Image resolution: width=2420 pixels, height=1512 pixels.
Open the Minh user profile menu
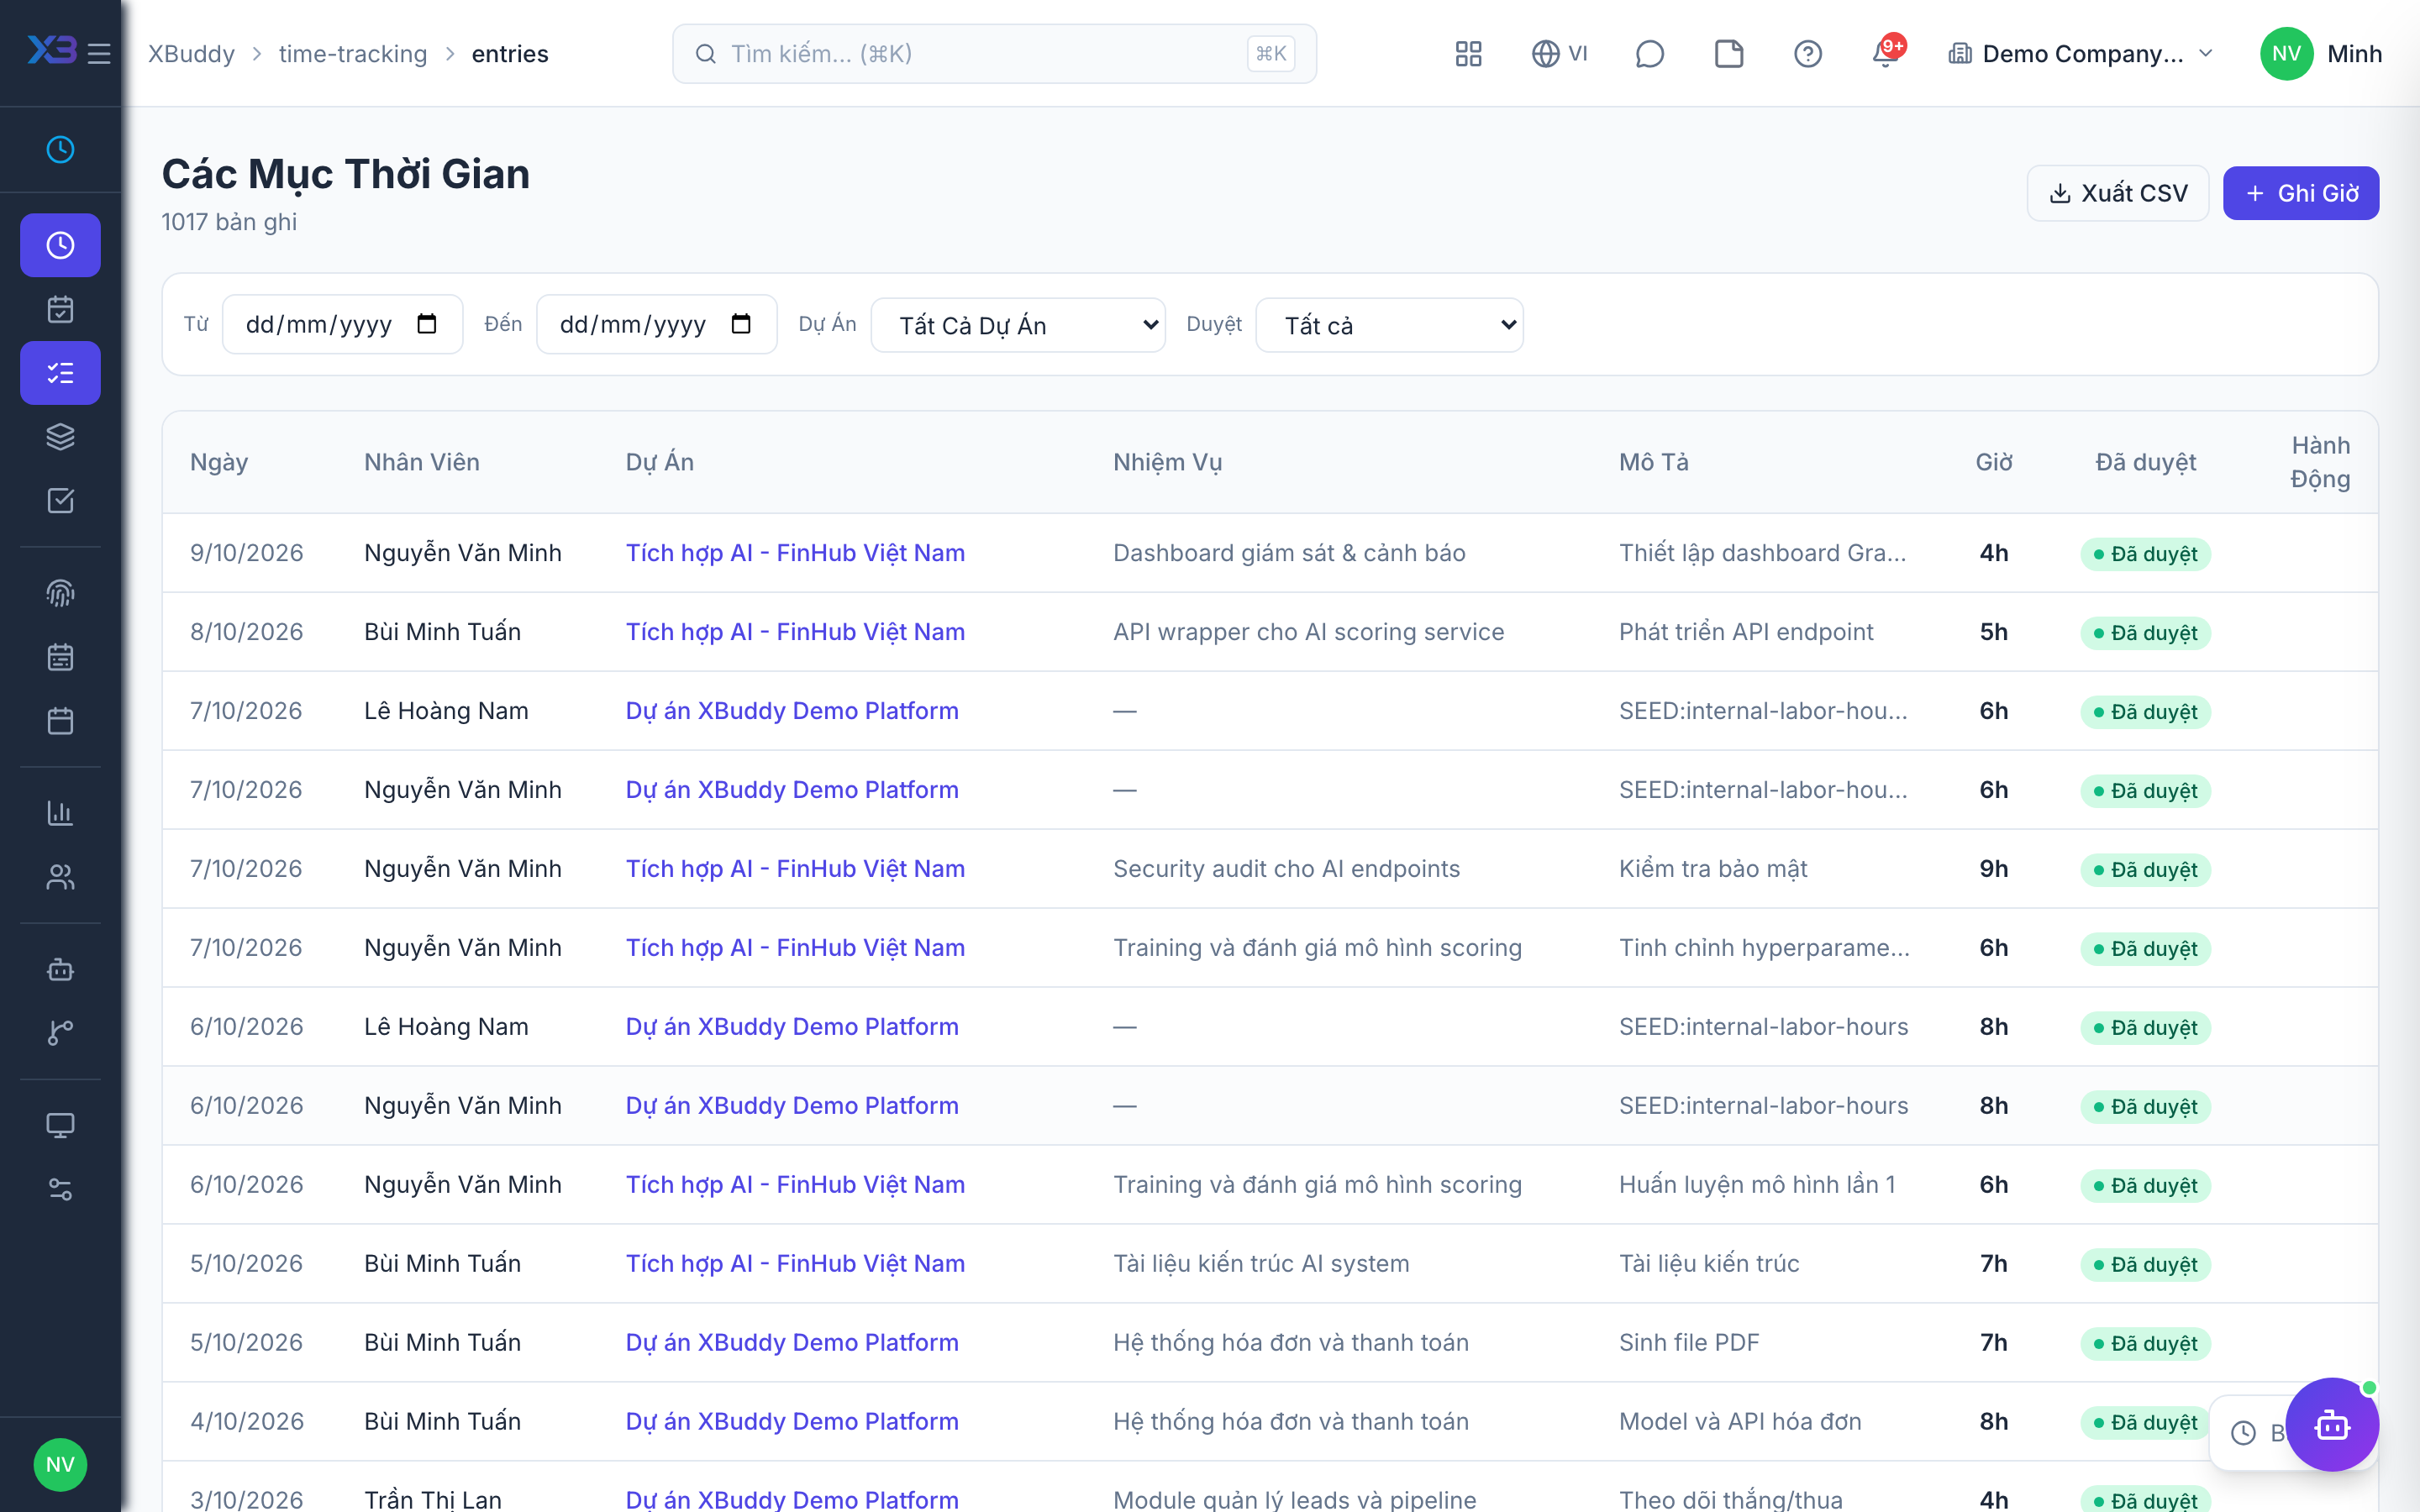pos(2321,53)
